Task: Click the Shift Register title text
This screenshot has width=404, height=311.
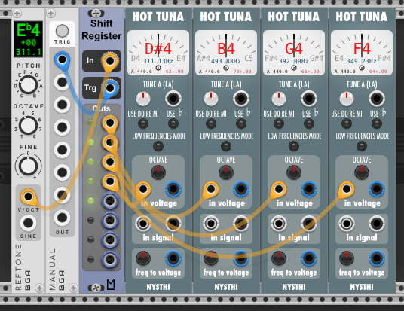Action: pyautogui.click(x=102, y=29)
